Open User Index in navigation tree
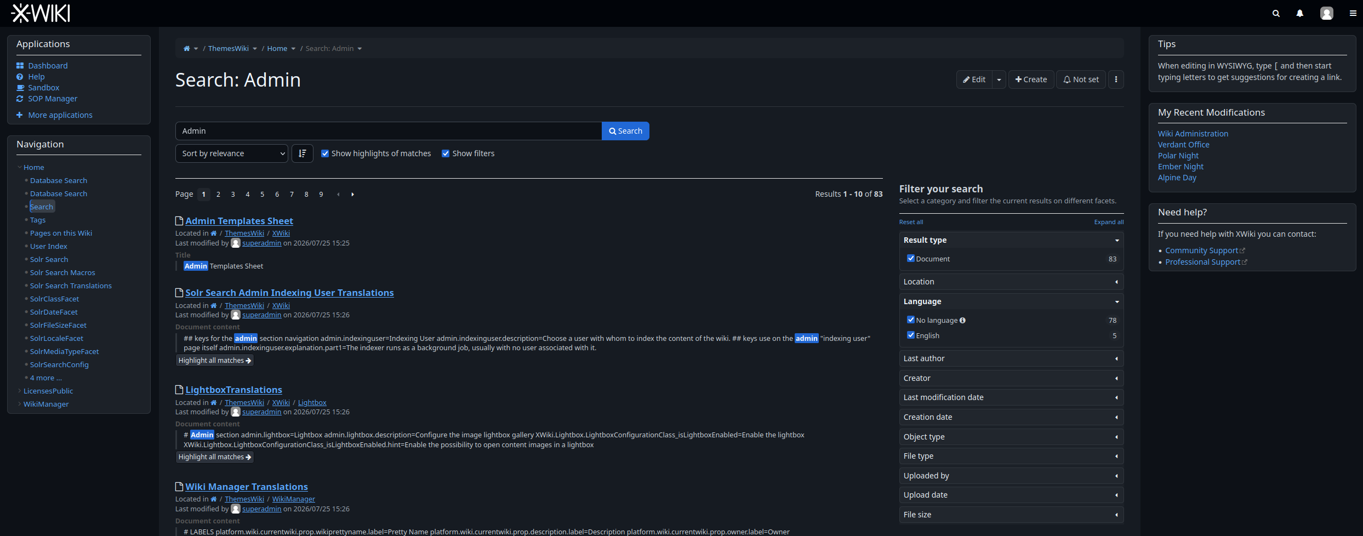The height and width of the screenshot is (536, 1363). (x=49, y=247)
